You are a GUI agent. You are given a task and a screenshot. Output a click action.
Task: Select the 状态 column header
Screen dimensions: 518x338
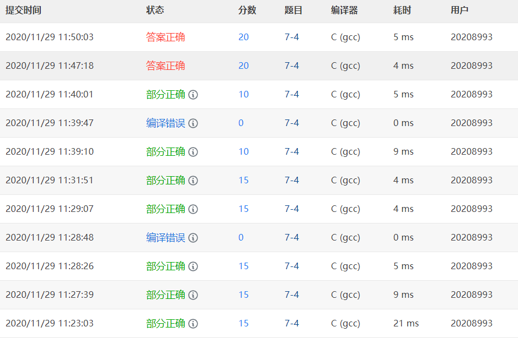point(155,10)
